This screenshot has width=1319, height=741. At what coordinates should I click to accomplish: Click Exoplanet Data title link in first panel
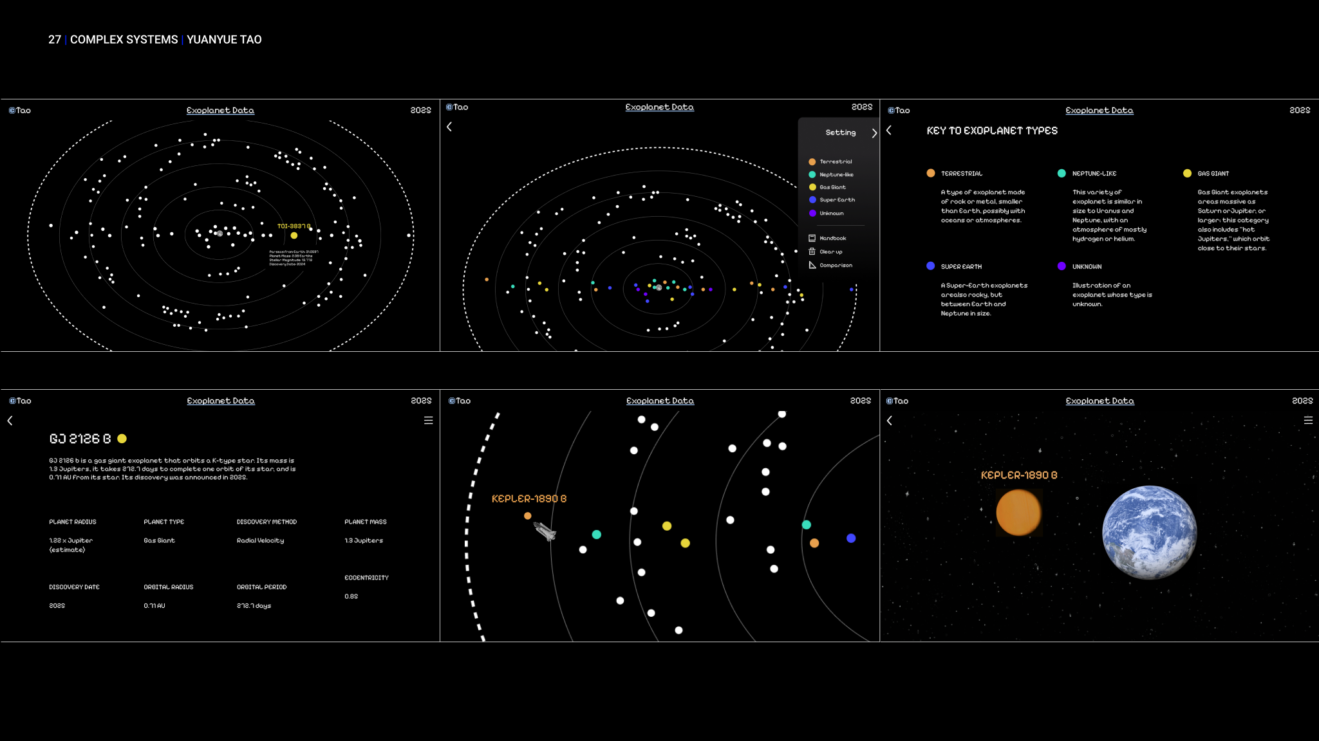click(220, 111)
